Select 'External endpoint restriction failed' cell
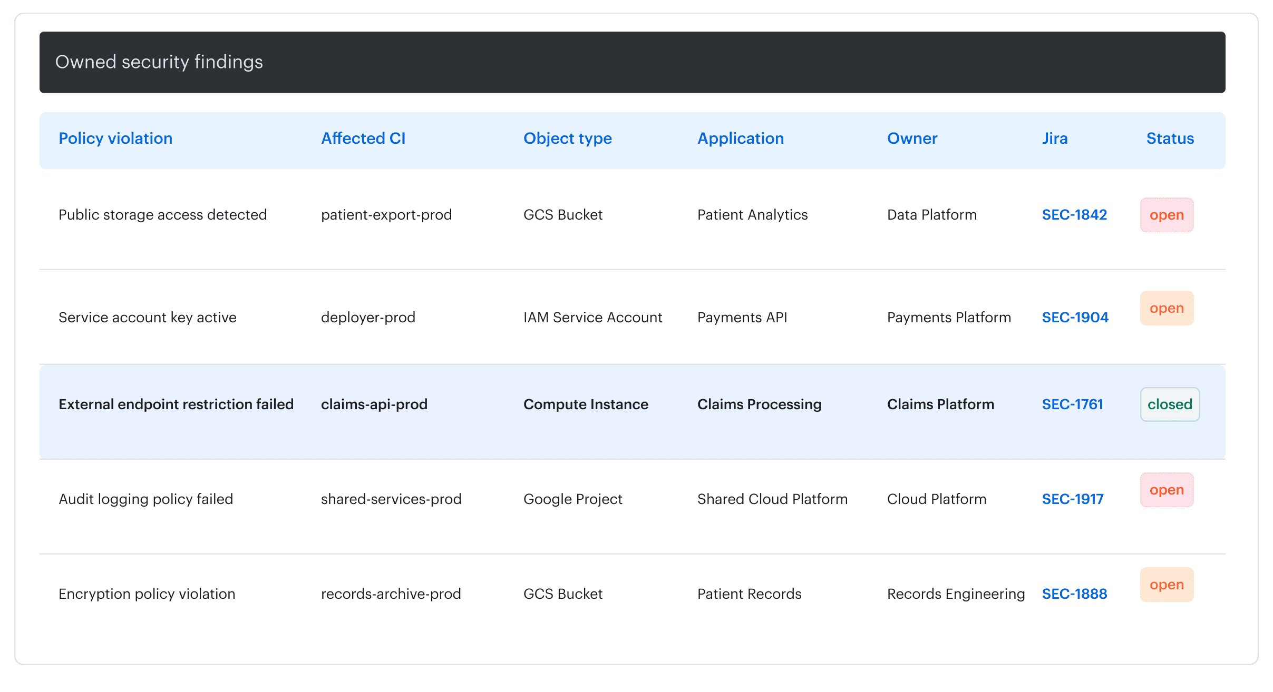 point(176,404)
